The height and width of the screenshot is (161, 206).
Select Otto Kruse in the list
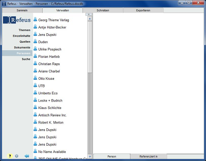tap(46, 79)
